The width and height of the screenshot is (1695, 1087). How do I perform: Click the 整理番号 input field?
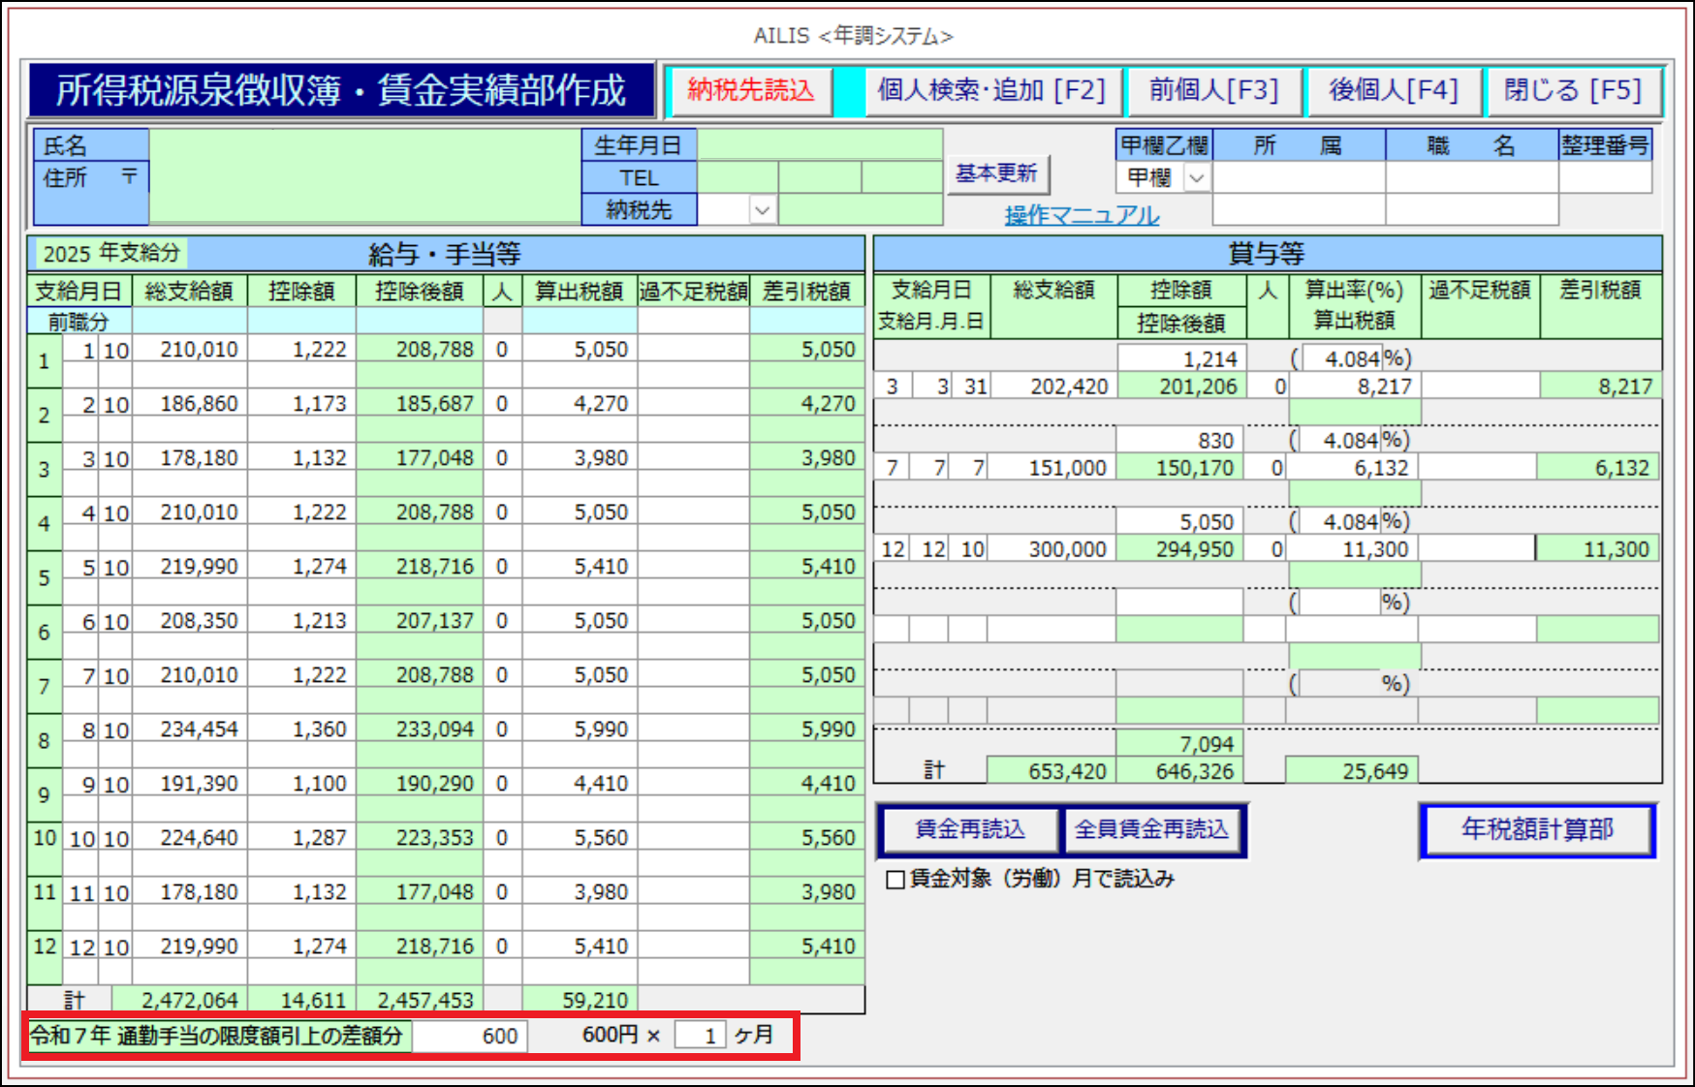pos(1605,177)
